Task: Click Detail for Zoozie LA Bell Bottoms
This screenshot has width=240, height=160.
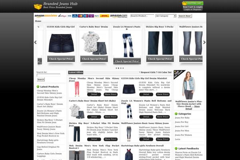Action: click(x=146, y=117)
